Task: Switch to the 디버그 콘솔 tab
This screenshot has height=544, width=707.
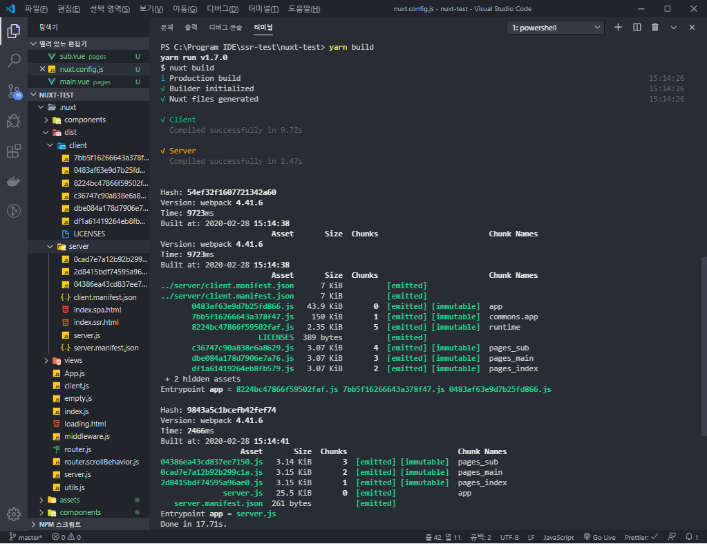Action: tap(225, 28)
